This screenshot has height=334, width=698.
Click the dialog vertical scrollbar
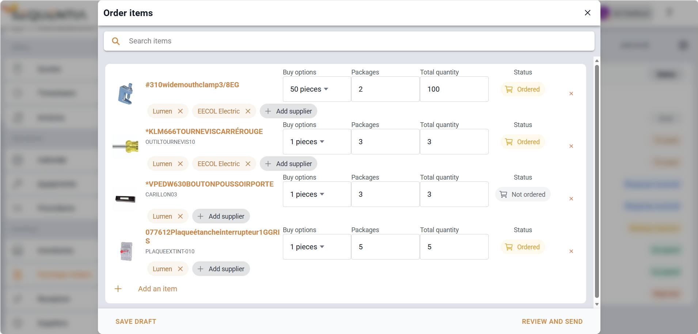coord(597,181)
